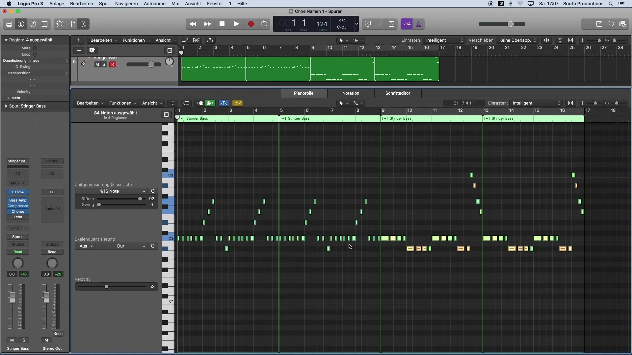632x355 pixels.
Task: Mute the Stinger Bass track
Action: [x=97, y=64]
